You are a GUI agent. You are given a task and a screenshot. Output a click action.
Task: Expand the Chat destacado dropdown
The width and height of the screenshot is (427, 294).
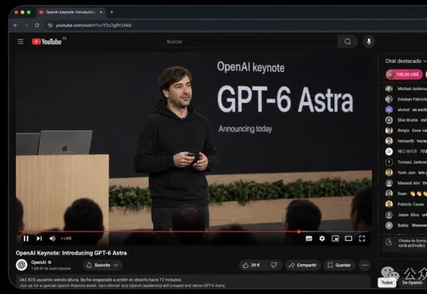point(405,61)
